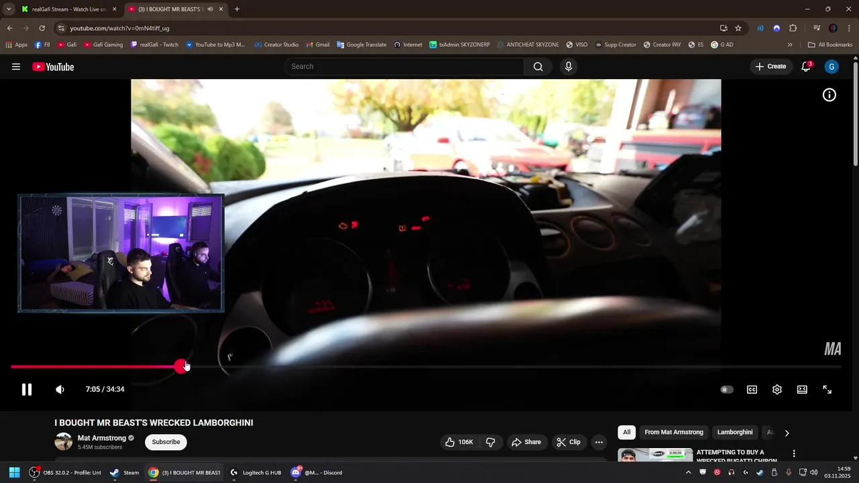Open player settings gear
The height and width of the screenshot is (483, 859).
pos(777,389)
